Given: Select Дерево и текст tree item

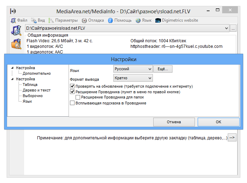Looking at the screenshot, I should pyautogui.click(x=36, y=90).
